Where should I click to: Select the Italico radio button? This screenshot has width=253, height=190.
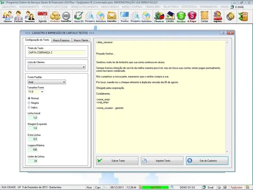[29, 108]
